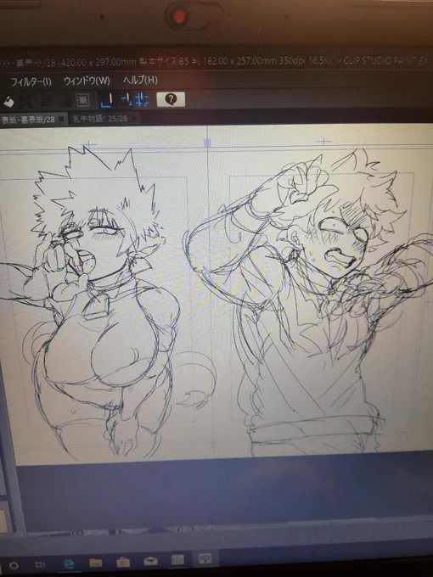Image resolution: width=433 pixels, height=577 pixels.
Task: Toggle the blue corner-bracket snap icon
Action: [106, 100]
